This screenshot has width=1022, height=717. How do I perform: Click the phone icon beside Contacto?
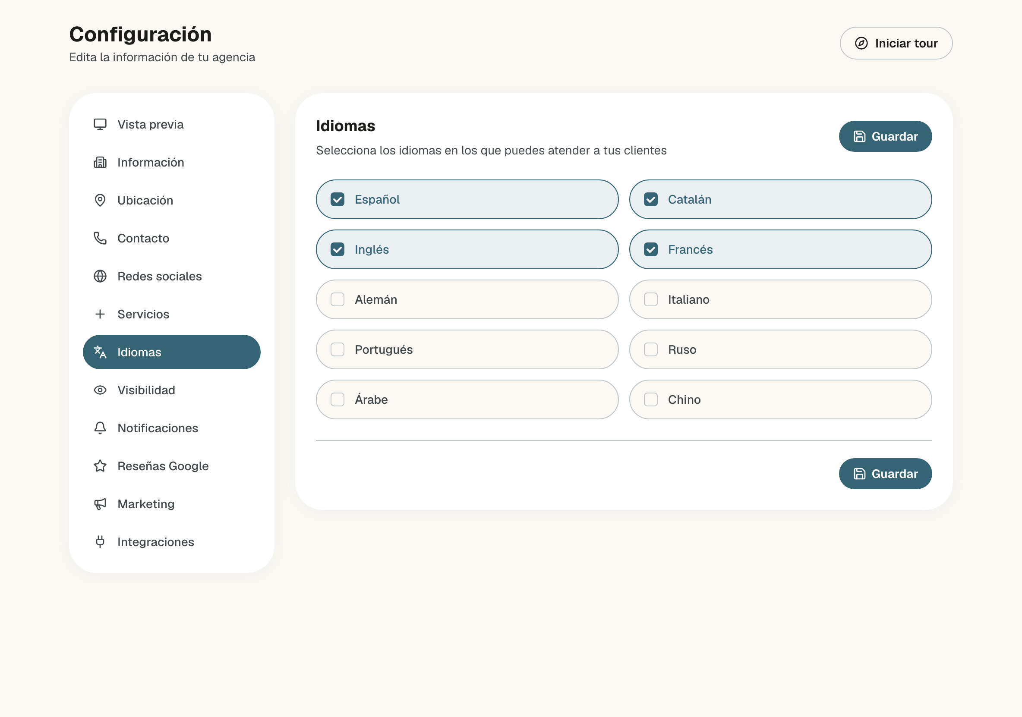100,238
